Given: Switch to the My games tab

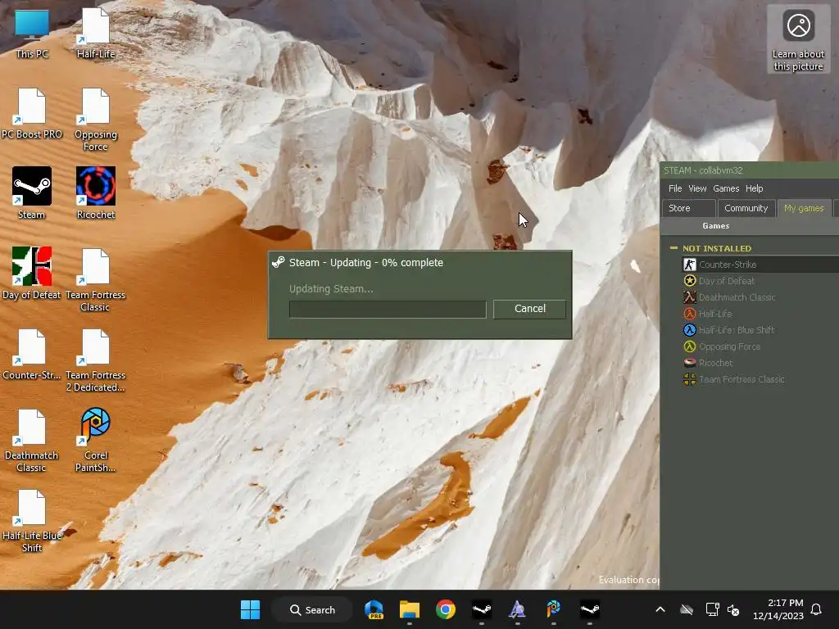Looking at the screenshot, I should (804, 208).
